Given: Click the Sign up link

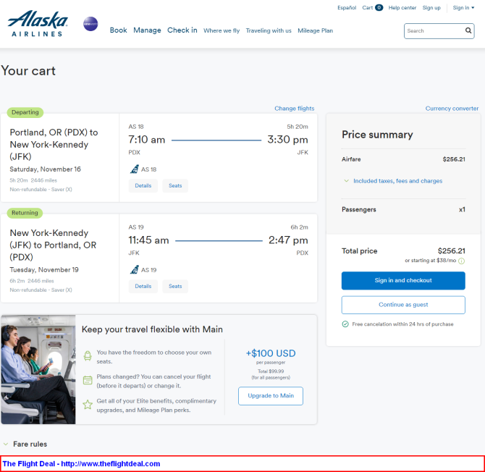Looking at the screenshot, I should point(431,8).
